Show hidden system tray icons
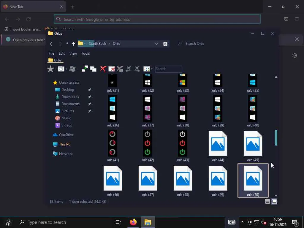This screenshot has width=304, height=228. click(242, 222)
